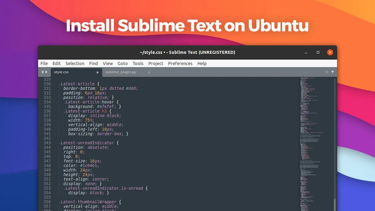Click the "color: #1c64b1;" line
This screenshot has width=375, height=211.
(81, 166)
